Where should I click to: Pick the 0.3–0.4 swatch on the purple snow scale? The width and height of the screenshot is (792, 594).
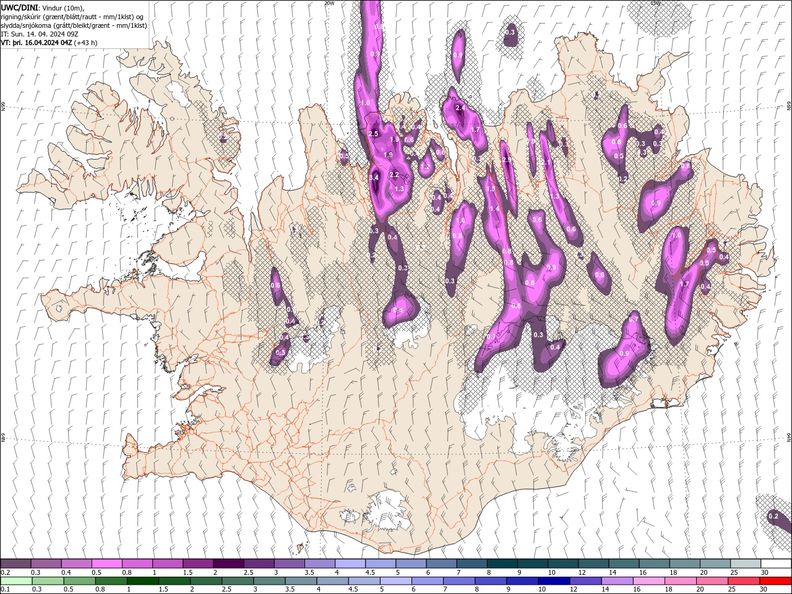pos(46,564)
